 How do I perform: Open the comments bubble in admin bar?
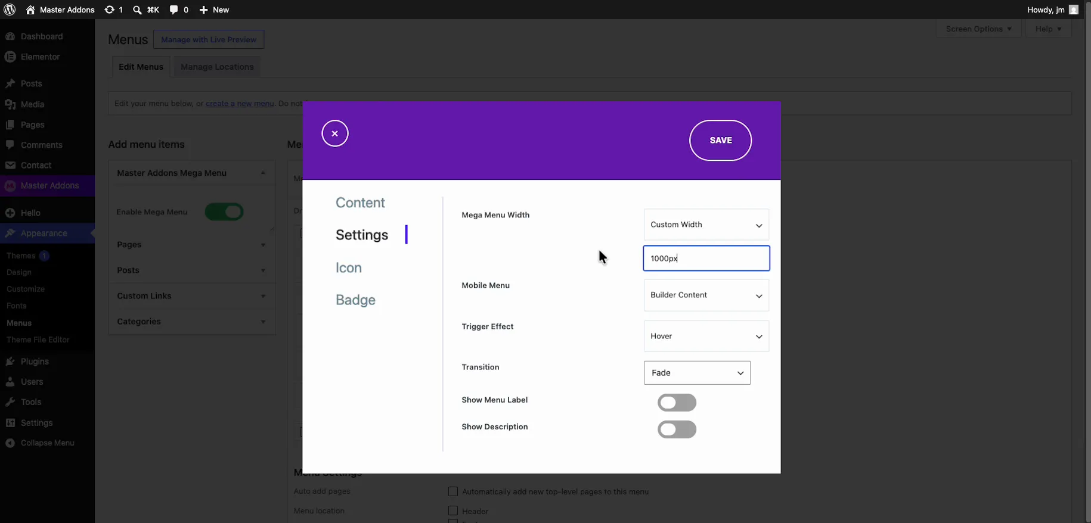tap(174, 10)
